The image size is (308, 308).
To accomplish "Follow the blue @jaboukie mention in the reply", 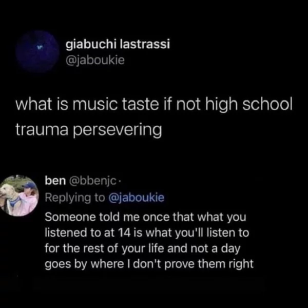I will 136,198.
